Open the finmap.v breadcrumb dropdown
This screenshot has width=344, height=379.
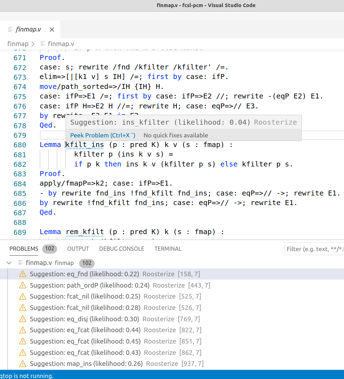coord(61,44)
